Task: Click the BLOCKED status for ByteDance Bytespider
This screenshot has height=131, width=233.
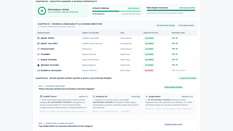Action: pos(149,70)
